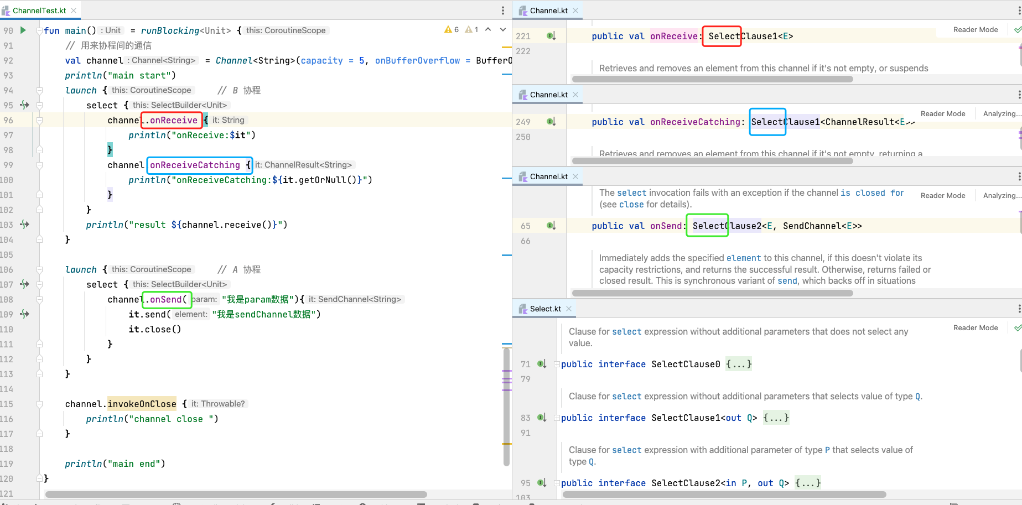The image size is (1022, 505).
Task: Collapse main function fold marker line 90
Action: (39, 30)
